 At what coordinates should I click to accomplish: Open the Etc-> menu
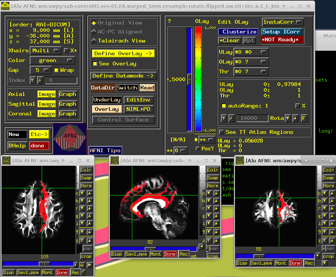39,134
